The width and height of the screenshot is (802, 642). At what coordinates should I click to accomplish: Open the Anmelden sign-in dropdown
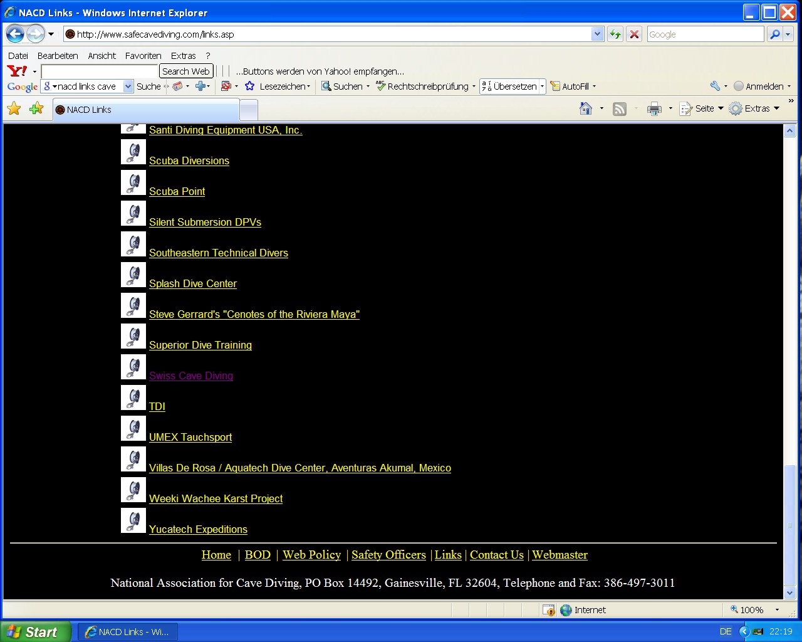(x=789, y=87)
